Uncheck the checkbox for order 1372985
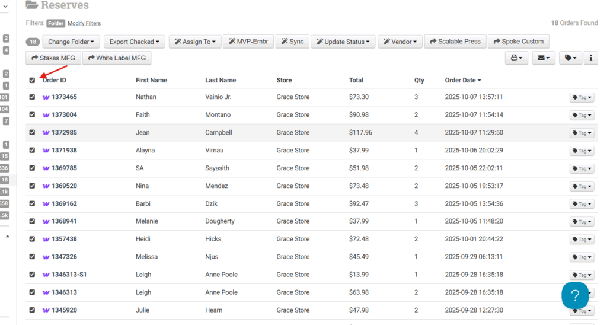Viewport: 607px width, 325px height. click(x=32, y=133)
